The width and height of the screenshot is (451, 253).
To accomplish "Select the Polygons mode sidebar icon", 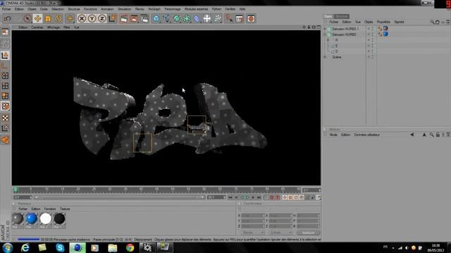I will click(5, 96).
